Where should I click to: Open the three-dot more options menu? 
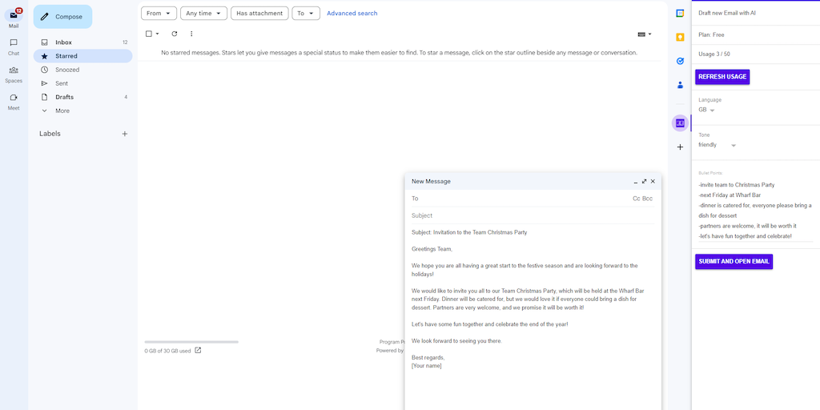coord(191,34)
